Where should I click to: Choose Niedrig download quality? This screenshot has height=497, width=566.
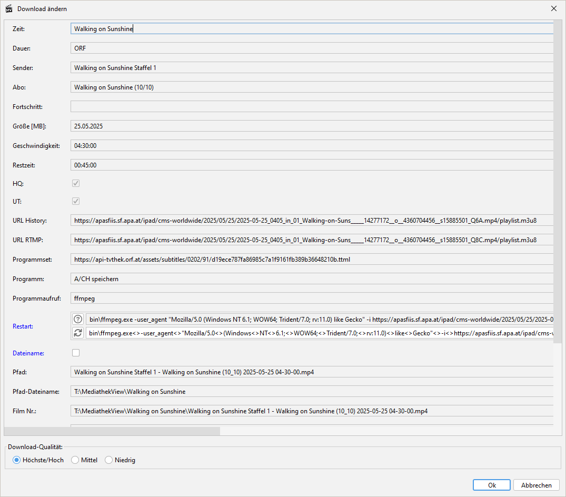point(109,460)
